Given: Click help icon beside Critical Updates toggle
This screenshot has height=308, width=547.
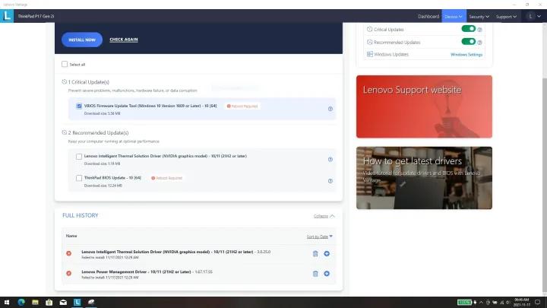Looking at the screenshot, I should pos(479,30).
